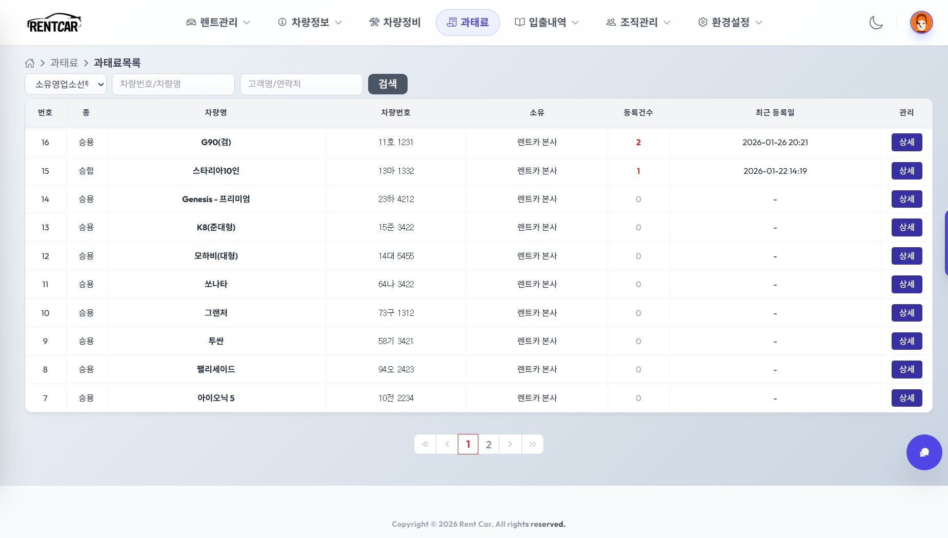Click the home breadcrumb icon

30,63
